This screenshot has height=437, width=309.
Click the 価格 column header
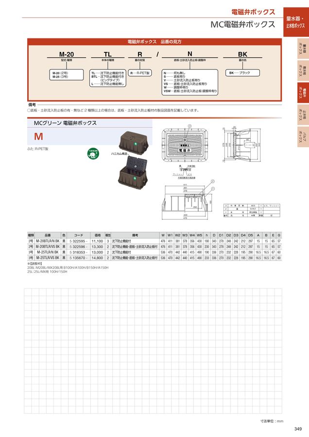(x=98, y=235)
